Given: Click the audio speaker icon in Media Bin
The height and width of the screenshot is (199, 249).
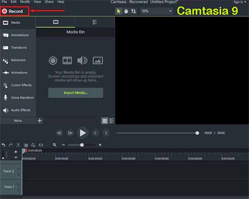Looking at the screenshot, I should coord(82,61).
